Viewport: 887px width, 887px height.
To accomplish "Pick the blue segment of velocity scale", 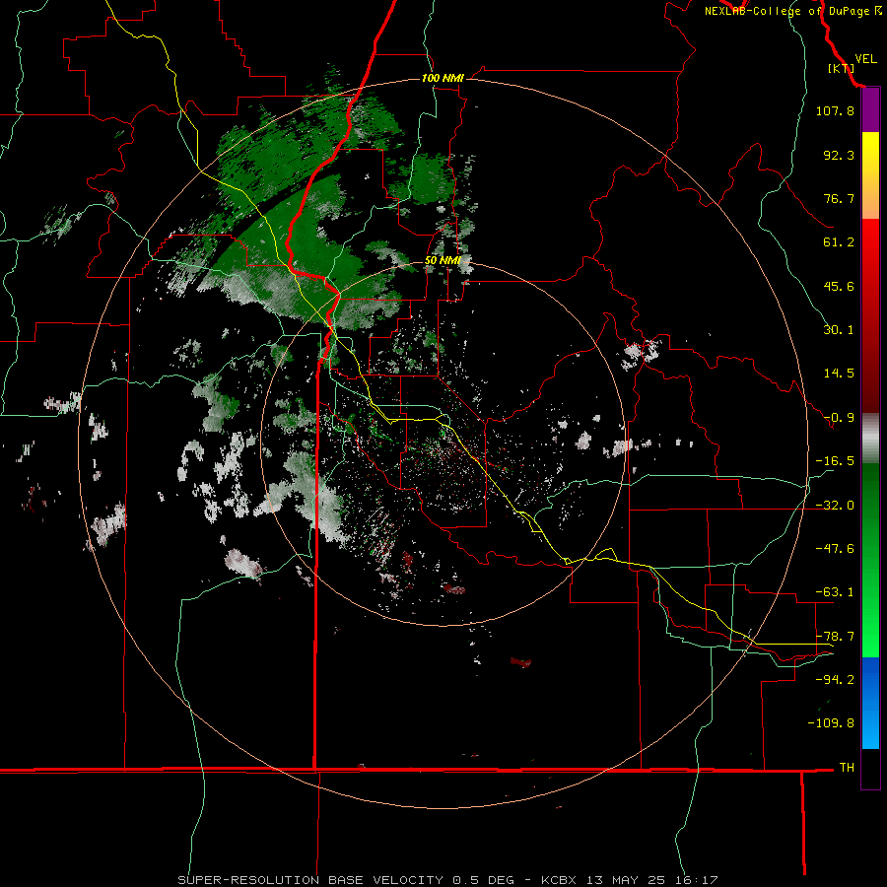I will coord(870,703).
